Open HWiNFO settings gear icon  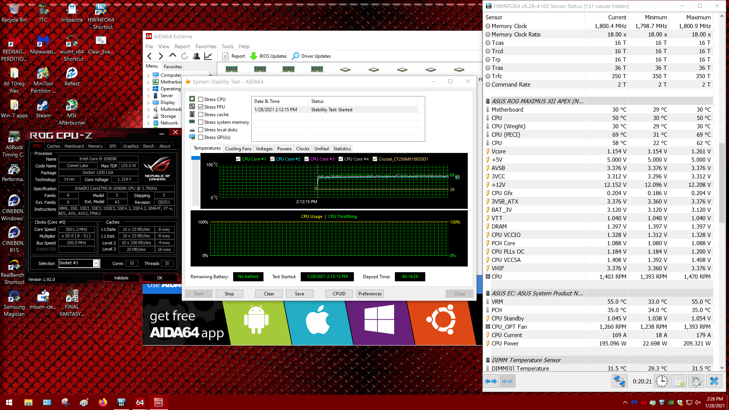tap(696, 381)
